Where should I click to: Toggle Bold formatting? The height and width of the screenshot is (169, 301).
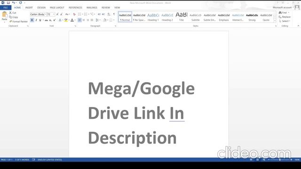[32, 20]
